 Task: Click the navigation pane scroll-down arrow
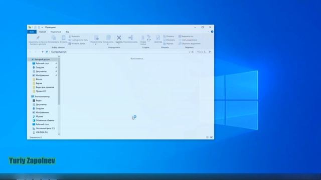click(59, 134)
